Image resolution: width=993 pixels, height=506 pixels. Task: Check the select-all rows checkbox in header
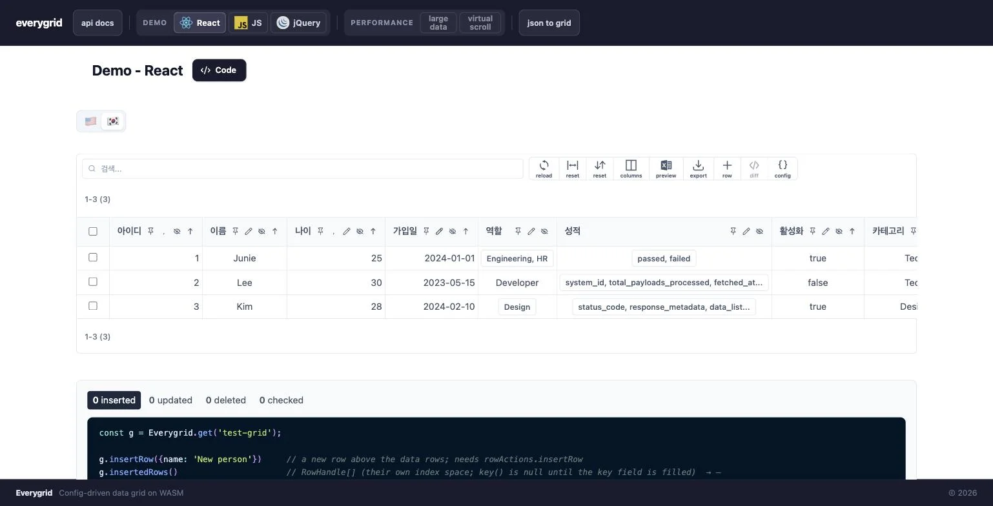coord(93,231)
